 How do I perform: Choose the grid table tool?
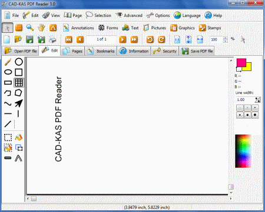point(19,82)
